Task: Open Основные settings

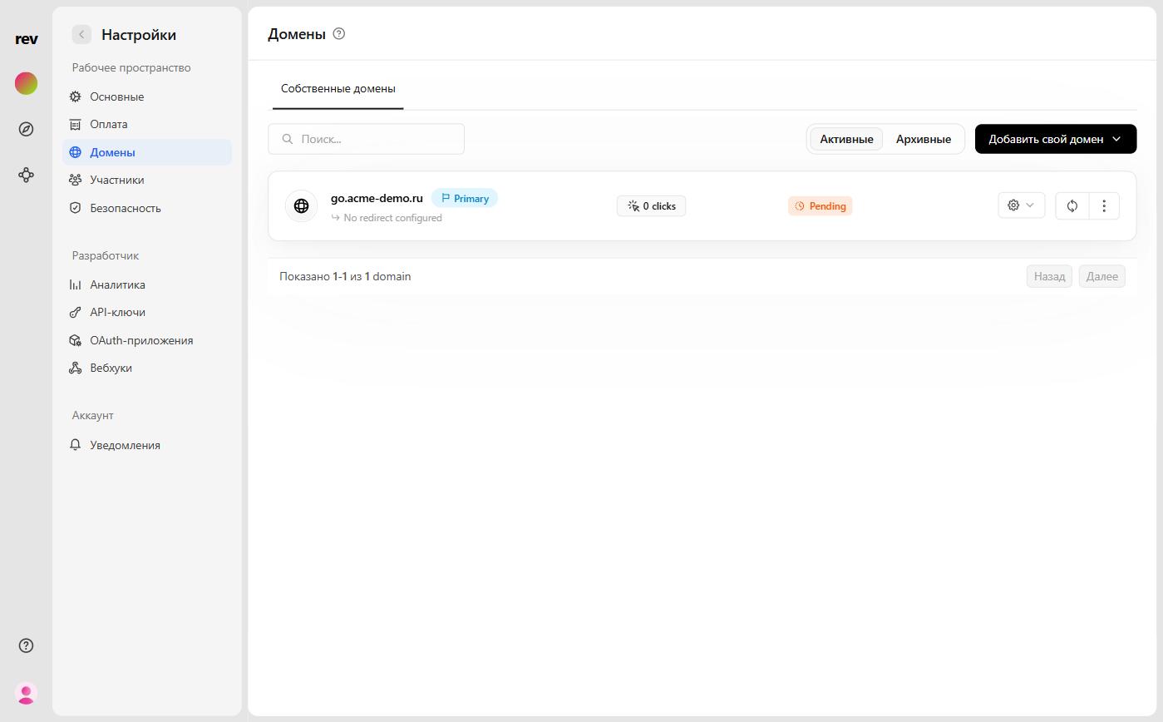Action: (147, 96)
